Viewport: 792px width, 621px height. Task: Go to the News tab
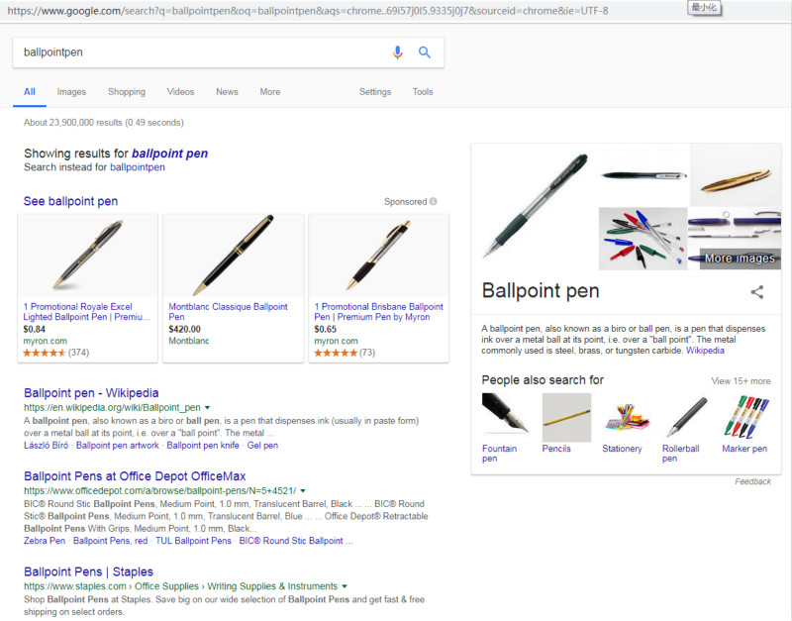pos(227,91)
